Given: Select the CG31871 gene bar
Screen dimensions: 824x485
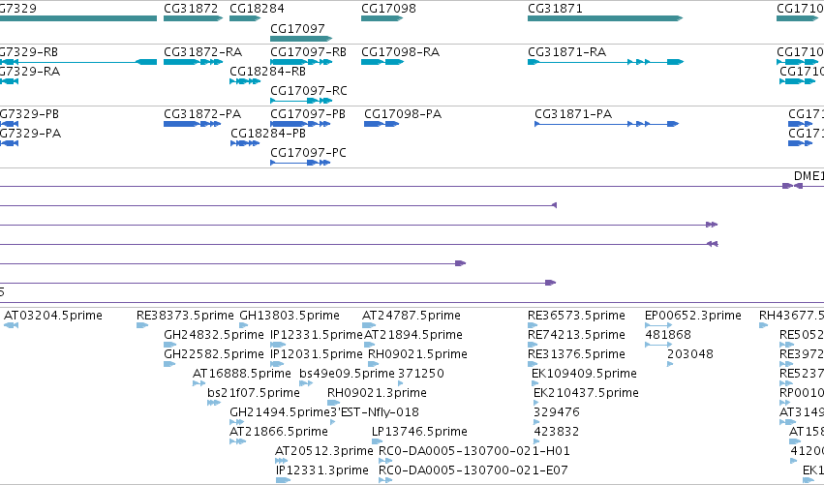Looking at the screenshot, I should 605,18.
